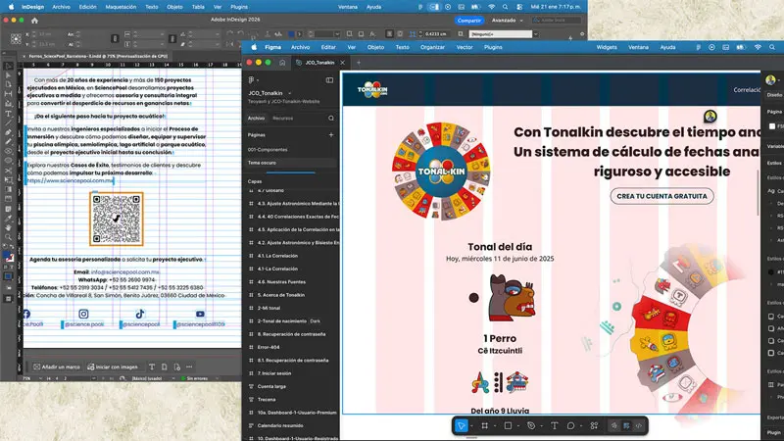Image resolution: width=784 pixels, height=441 pixels.
Task: Select InDesign Page tool
Action: (9, 84)
